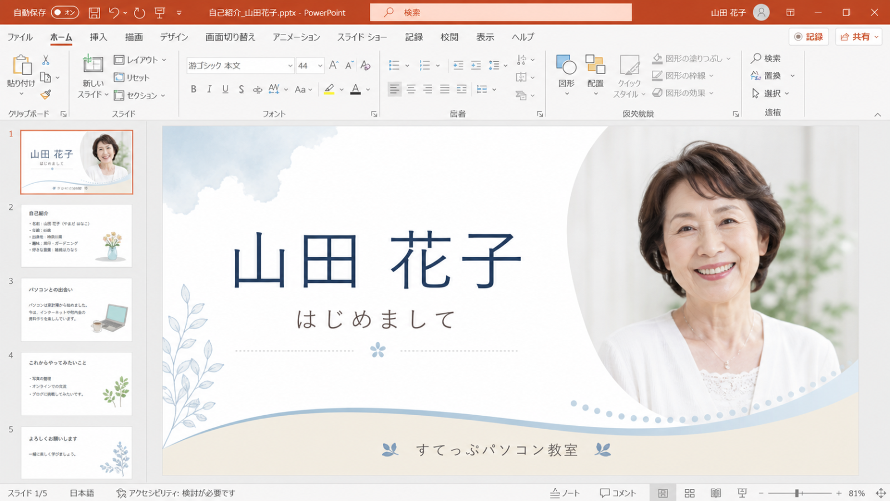
Task: Collapse the ribbon with chevron
Action: [x=878, y=114]
